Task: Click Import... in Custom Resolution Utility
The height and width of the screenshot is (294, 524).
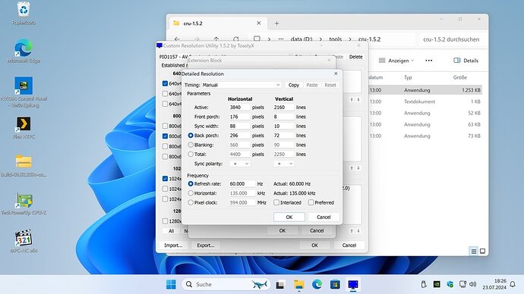Action: pyautogui.click(x=173, y=246)
